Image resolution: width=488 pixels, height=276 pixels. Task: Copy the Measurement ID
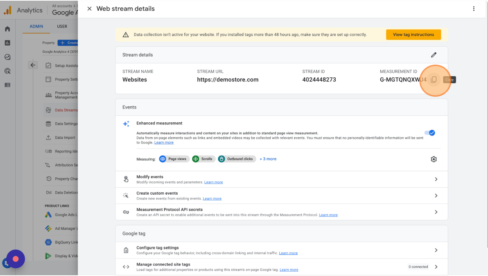click(434, 80)
